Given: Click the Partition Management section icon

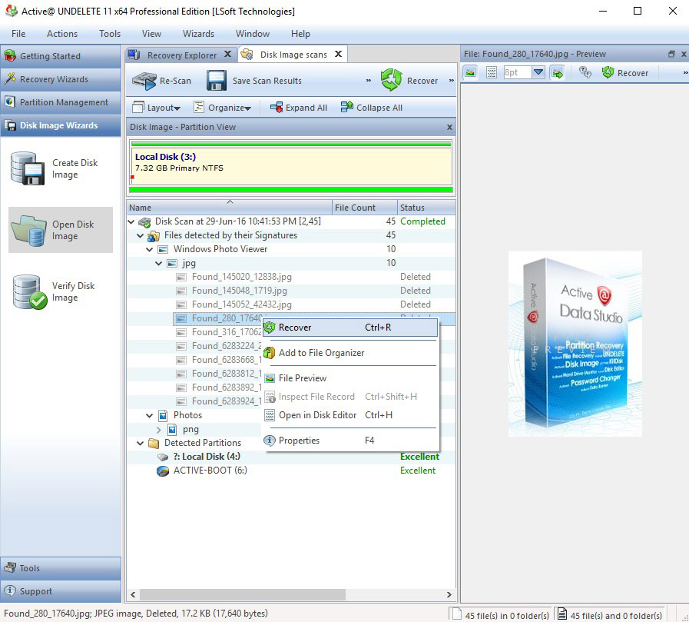Looking at the screenshot, I should (10, 101).
